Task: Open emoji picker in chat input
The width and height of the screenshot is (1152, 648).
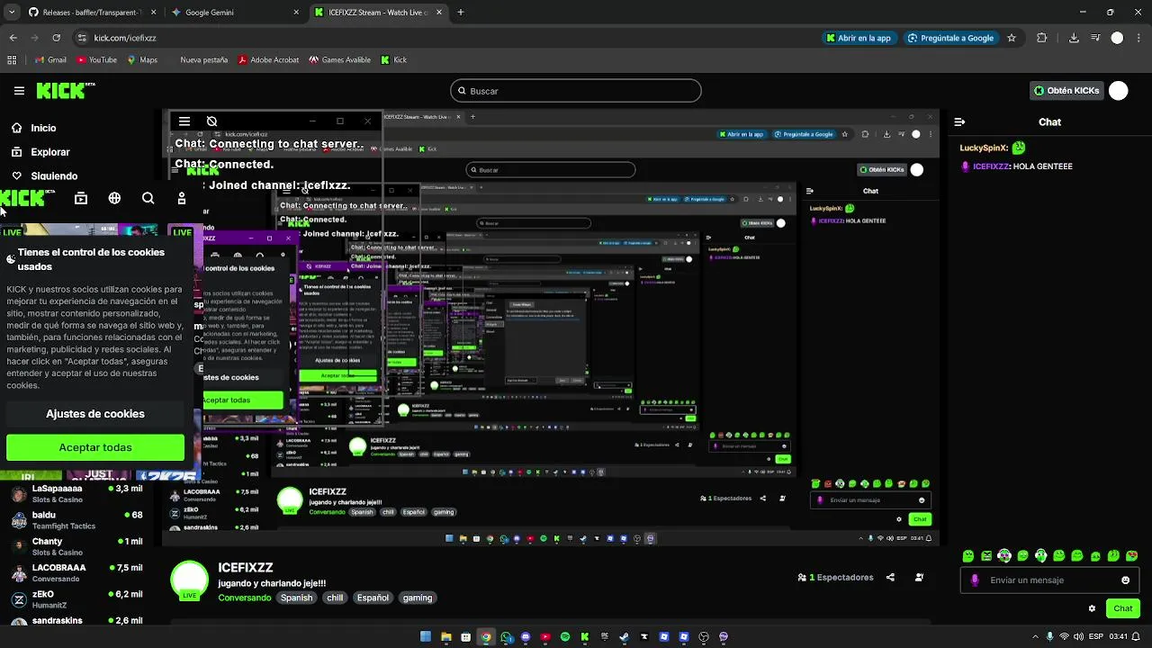Action: pos(1125,580)
